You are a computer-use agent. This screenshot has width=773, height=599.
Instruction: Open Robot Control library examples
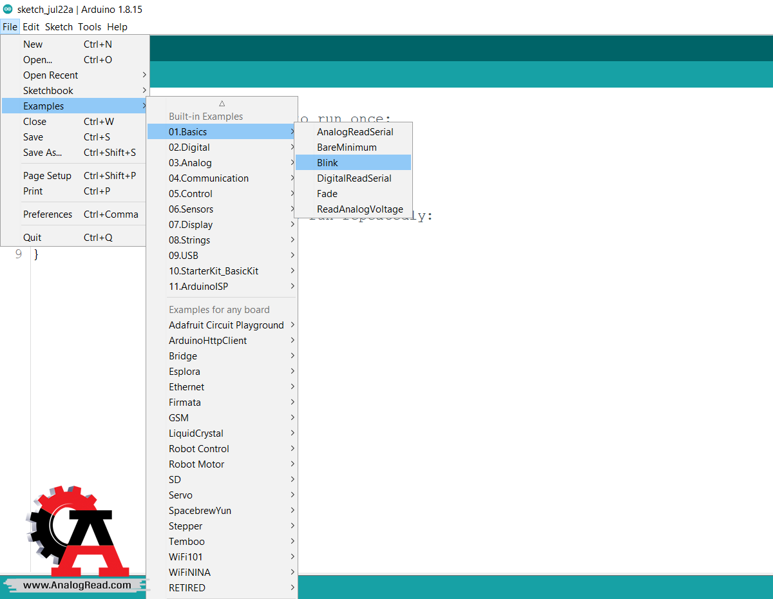pos(222,449)
